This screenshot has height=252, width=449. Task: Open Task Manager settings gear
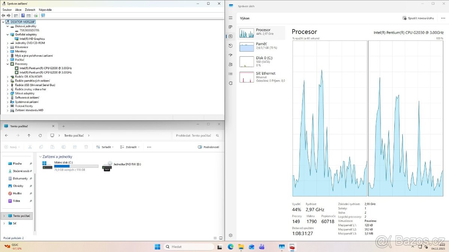(230, 235)
